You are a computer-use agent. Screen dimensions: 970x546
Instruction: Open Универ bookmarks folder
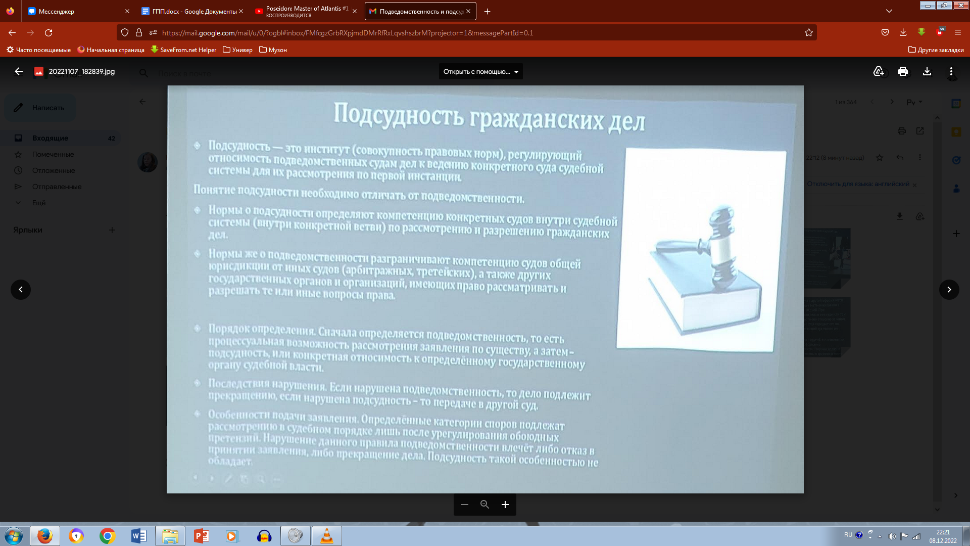(x=237, y=50)
